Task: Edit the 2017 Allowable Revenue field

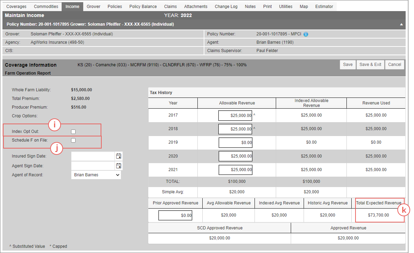Action: pos(235,115)
